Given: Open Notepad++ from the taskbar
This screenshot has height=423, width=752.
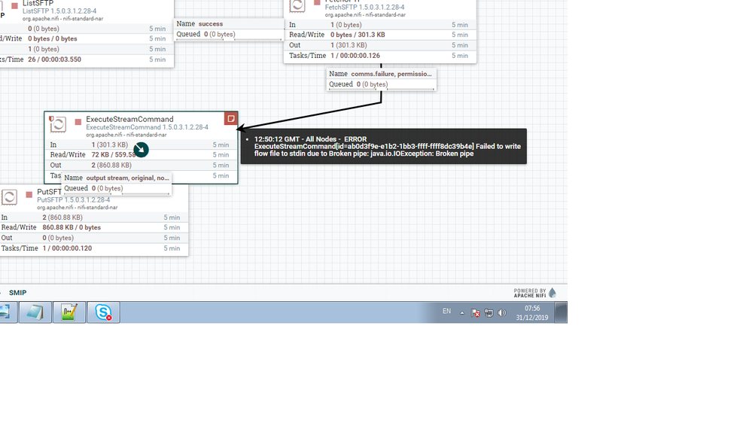Looking at the screenshot, I should pyautogui.click(x=69, y=312).
